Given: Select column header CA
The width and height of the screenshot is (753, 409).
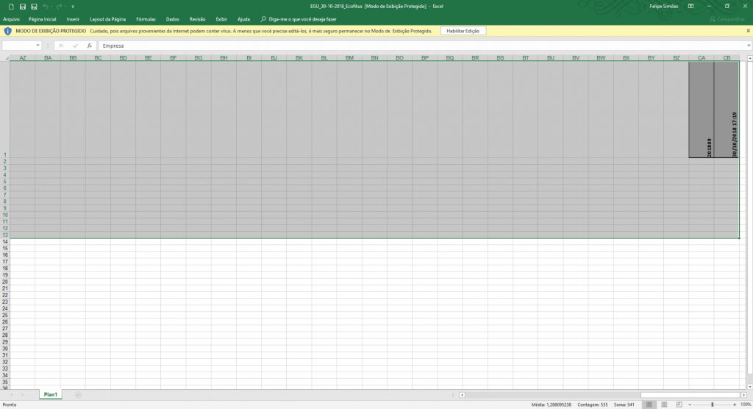Looking at the screenshot, I should [x=701, y=57].
